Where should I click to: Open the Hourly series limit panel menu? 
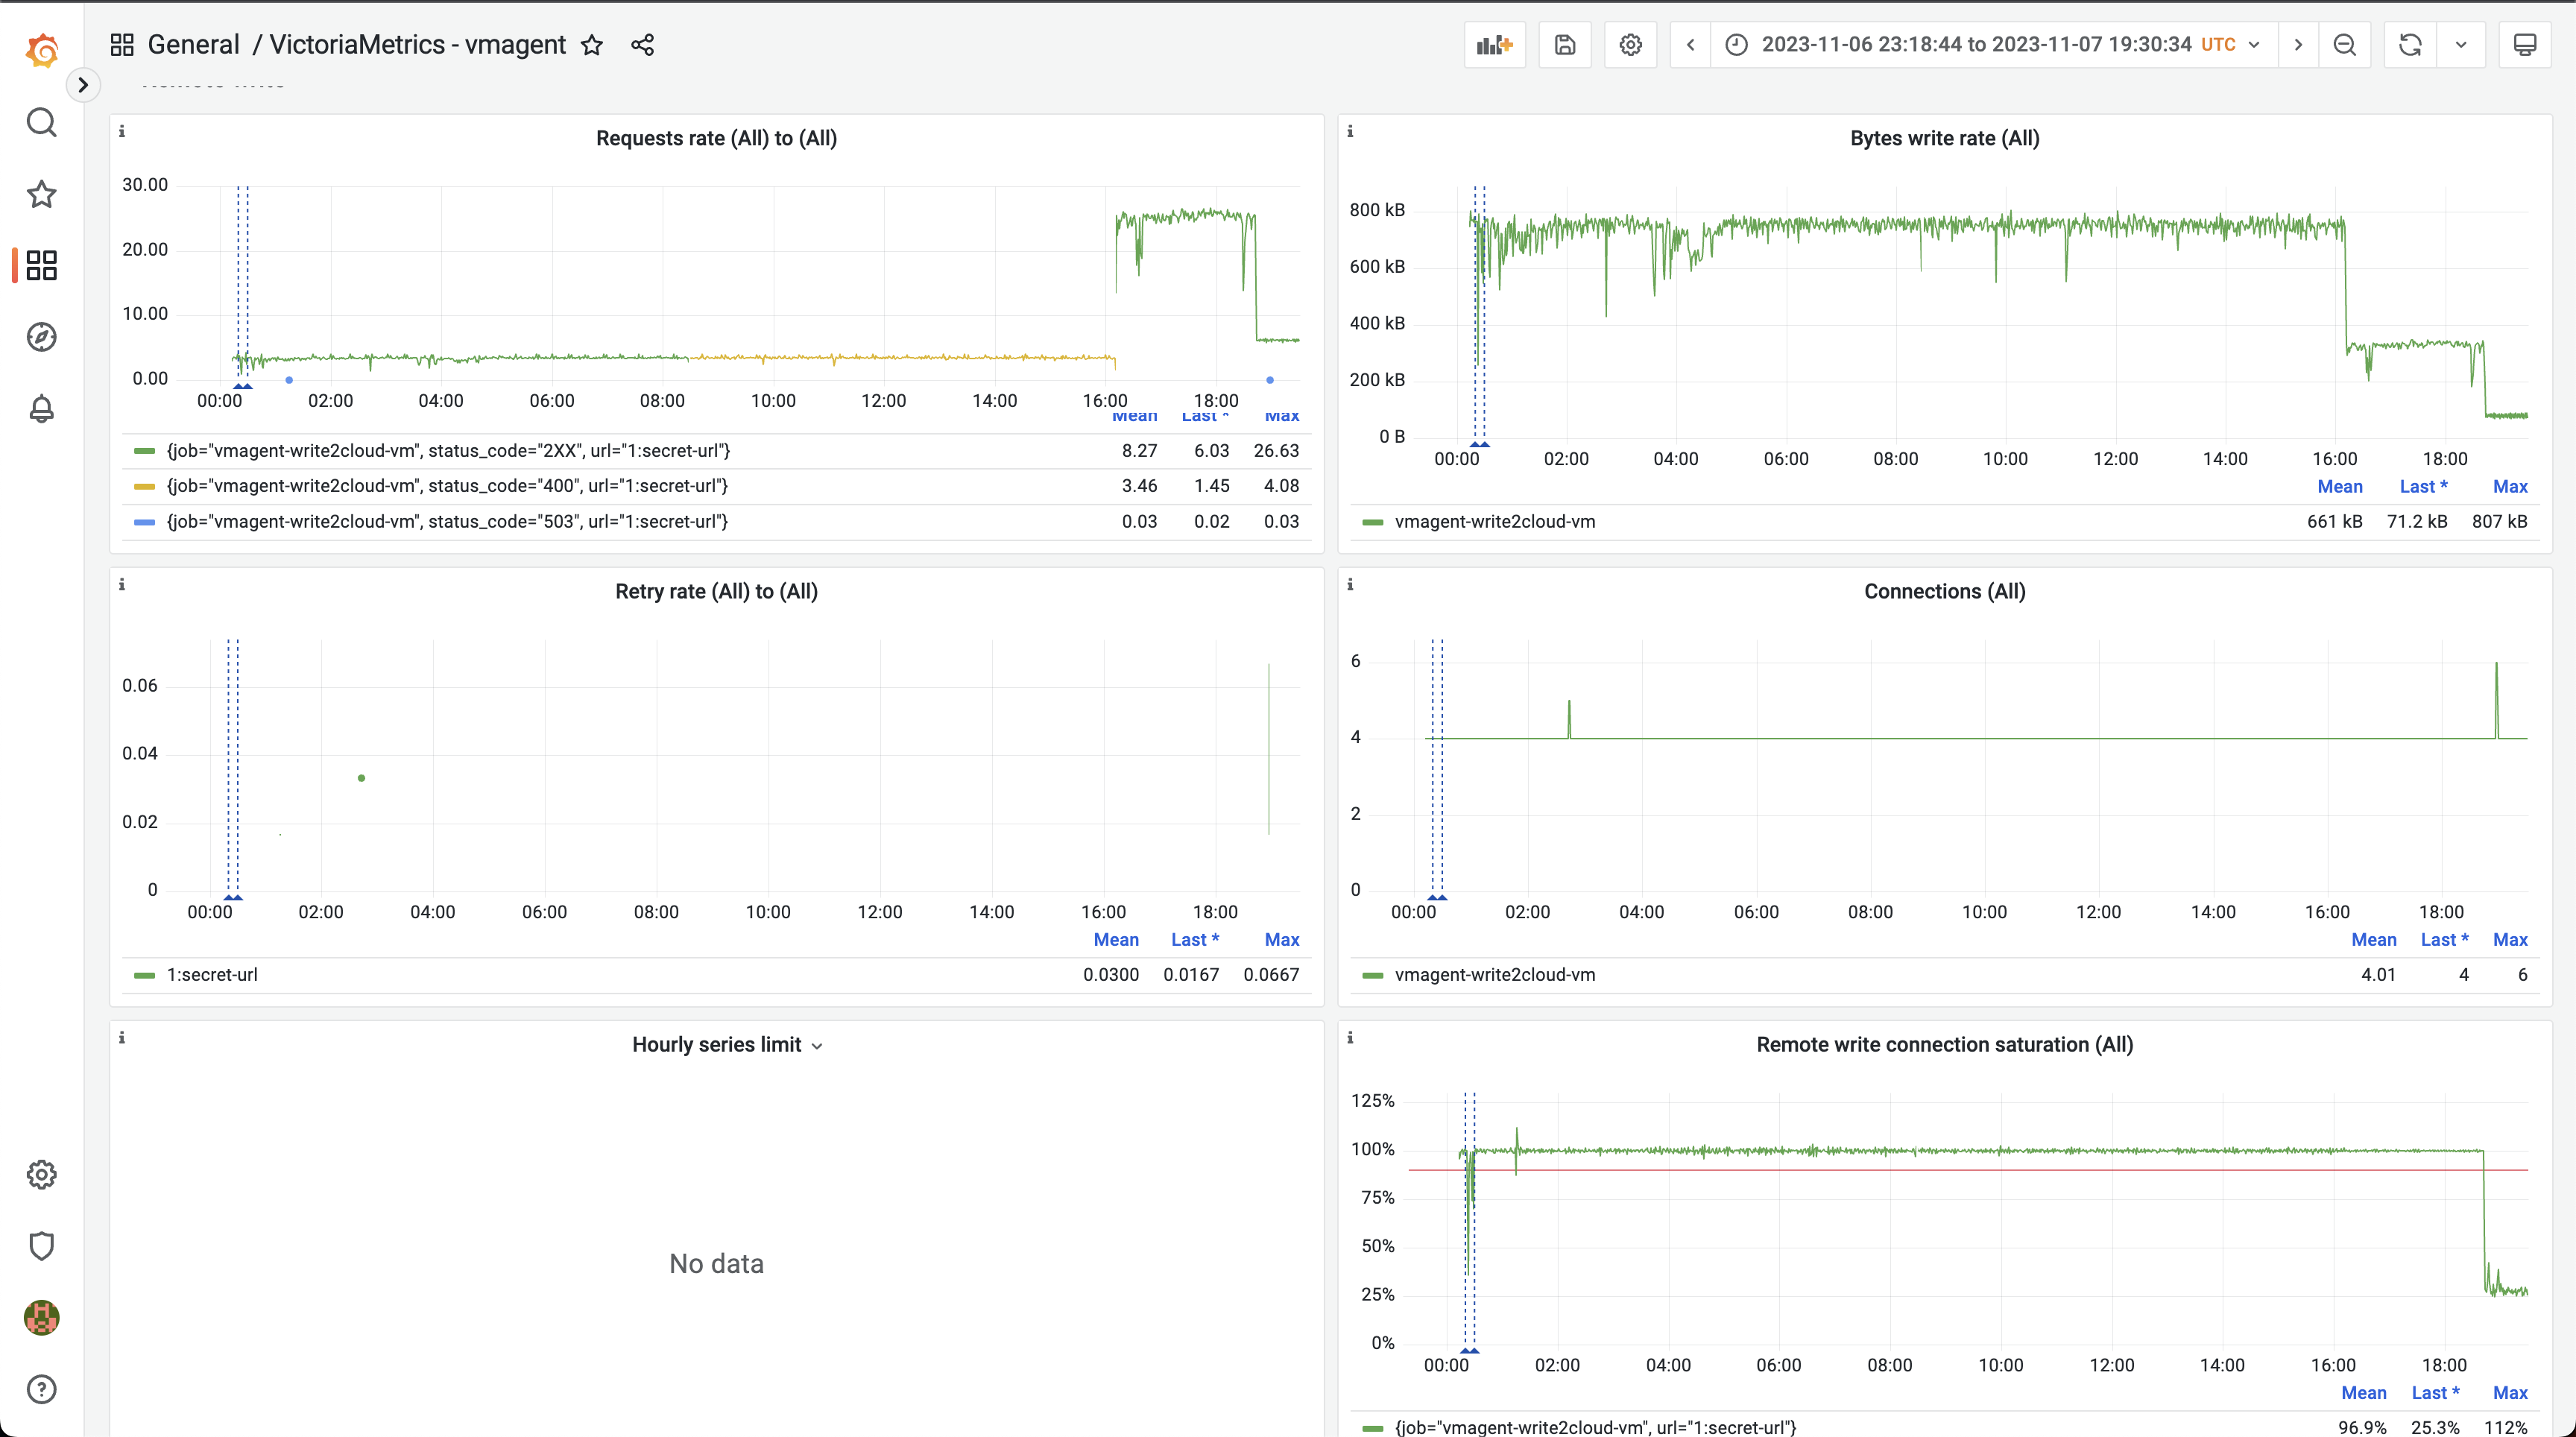818,1044
